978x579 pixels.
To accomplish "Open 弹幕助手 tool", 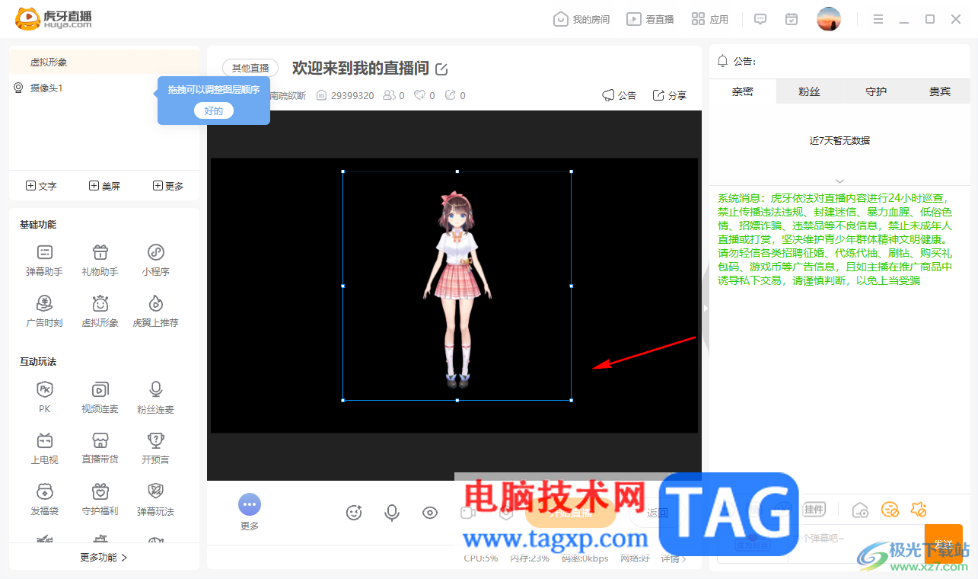I will pyautogui.click(x=45, y=260).
